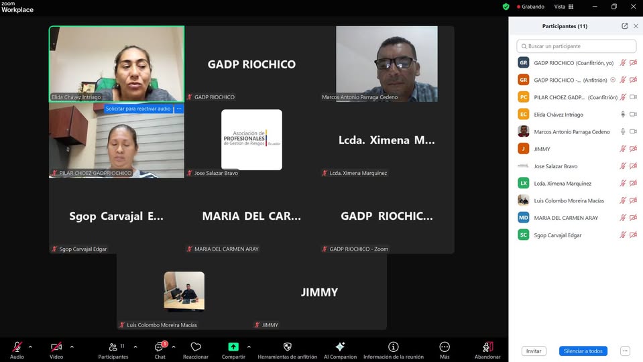Click the Buscar un participante search field
Image resolution: width=643 pixels, height=362 pixels.
click(x=577, y=46)
